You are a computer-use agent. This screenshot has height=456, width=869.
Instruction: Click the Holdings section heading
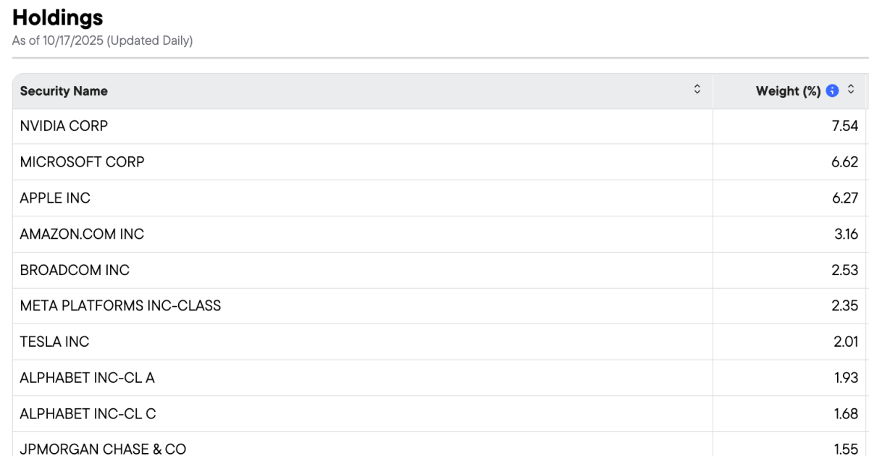point(58,17)
